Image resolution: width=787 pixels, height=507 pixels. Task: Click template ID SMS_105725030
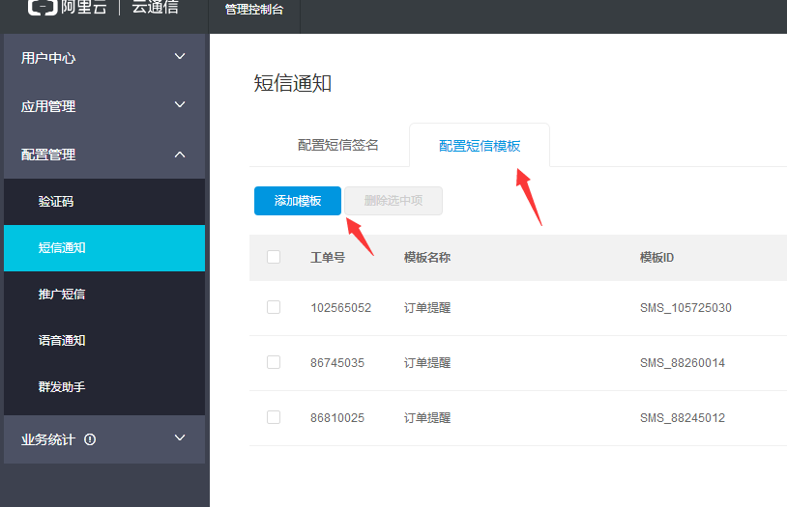tap(685, 308)
